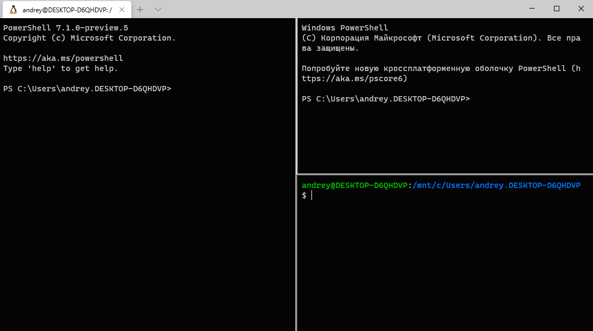Click the blue /mnt/c/Users path text
The width and height of the screenshot is (593, 331).
click(x=496, y=185)
